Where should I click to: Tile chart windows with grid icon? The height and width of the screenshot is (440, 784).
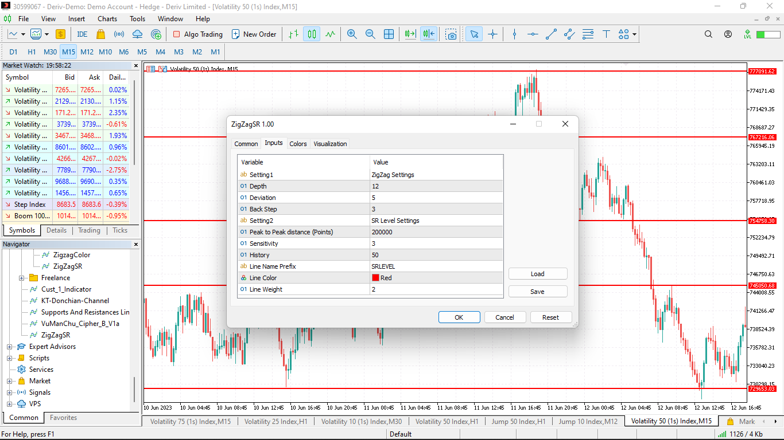tap(389, 34)
